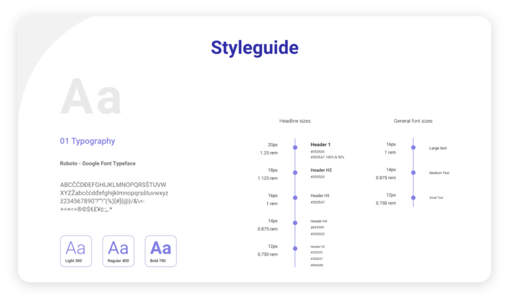Click the 1 rem value beside Large text

390,153
